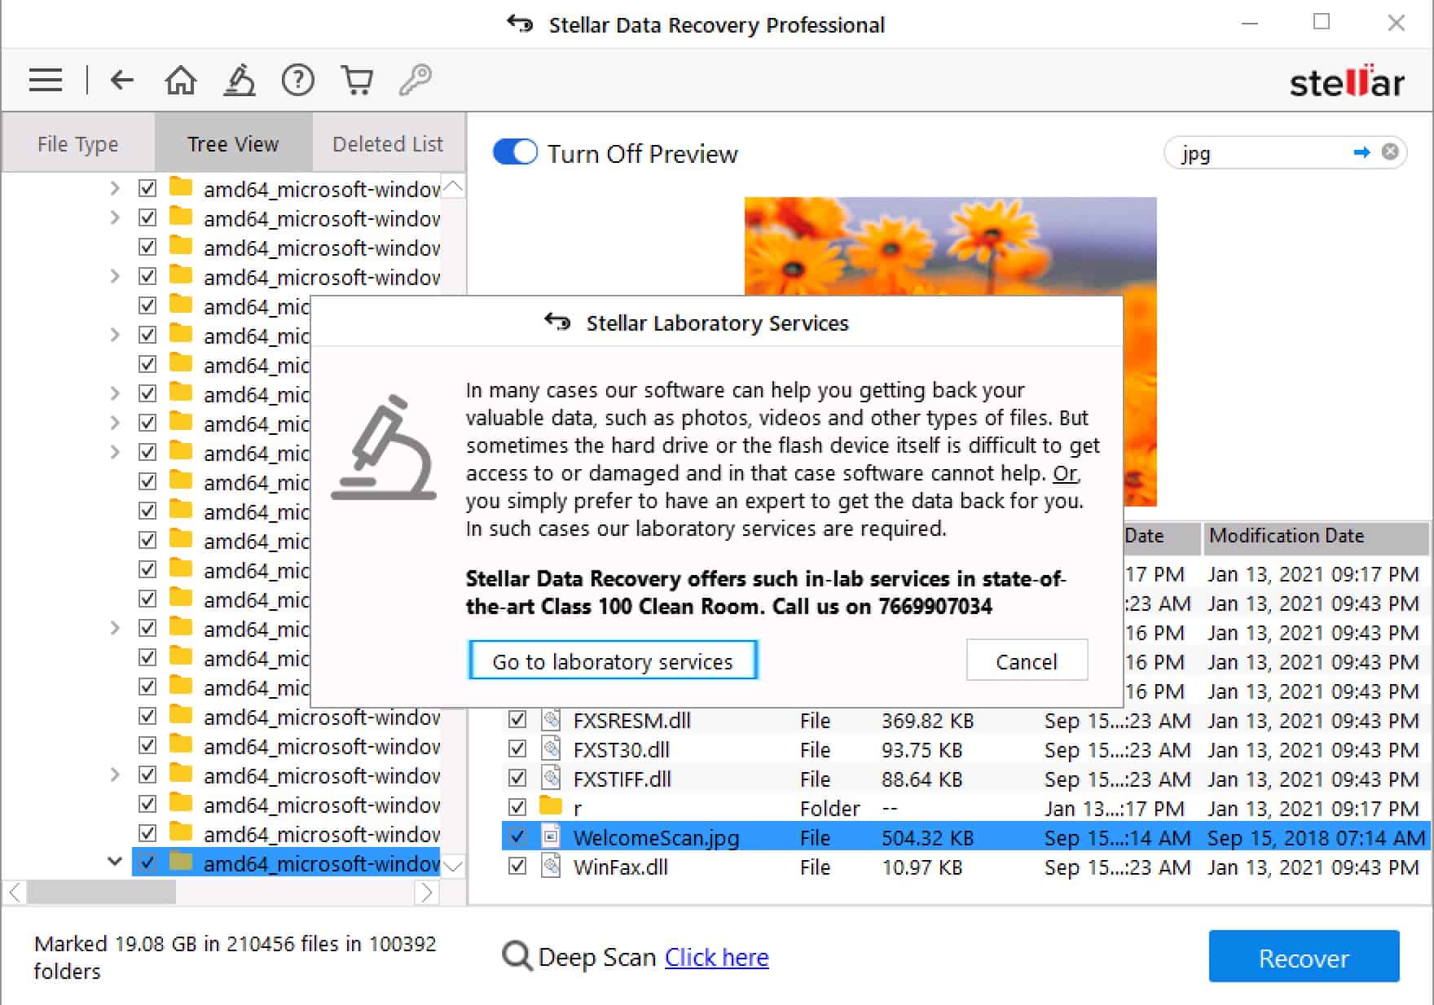Screen dimensions: 1434x1005
Task: Toggle the Turn Off Preview switch
Action: (x=515, y=152)
